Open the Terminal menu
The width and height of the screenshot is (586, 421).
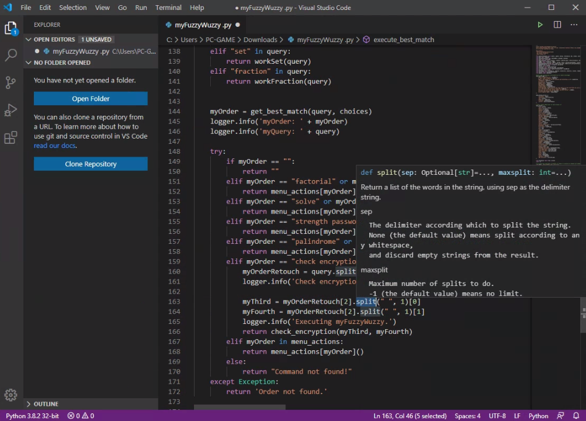[168, 8]
